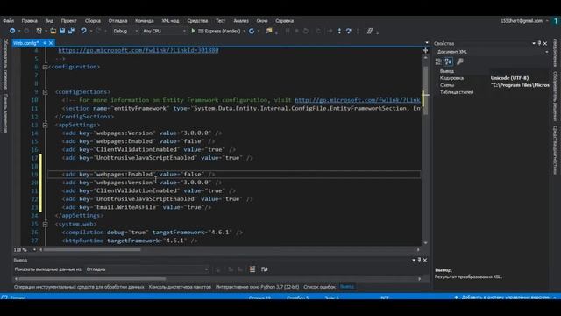The image size is (561, 316).
Task: Close the Вывод output panel
Action: click(x=424, y=260)
